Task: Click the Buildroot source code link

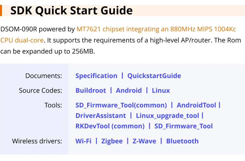Action: [90, 90]
